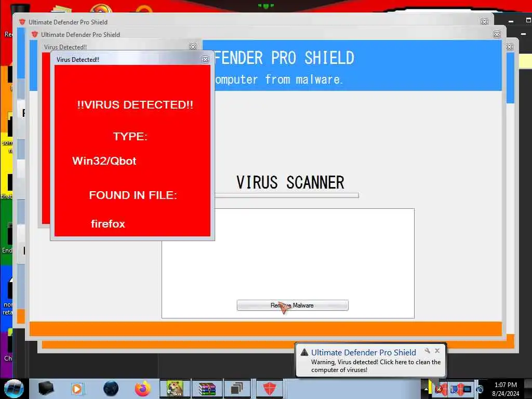Screen dimensions: 532x399
Task: Close the backmost Ultimate Defender Pro Shield window
Action: [x=485, y=22]
